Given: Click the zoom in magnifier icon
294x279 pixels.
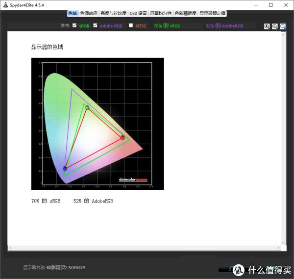Looking at the screenshot, I should (x=267, y=26).
